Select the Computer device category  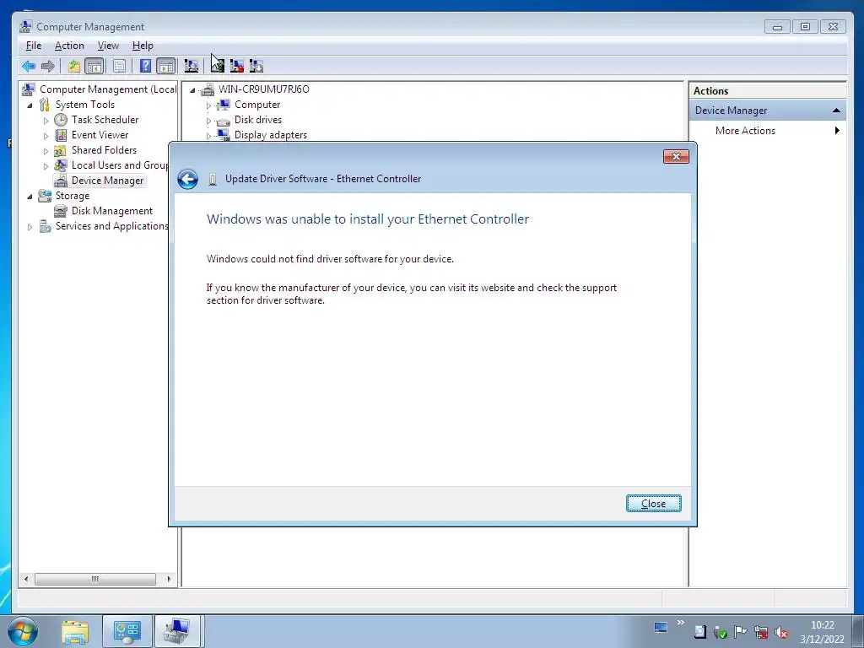(x=257, y=105)
